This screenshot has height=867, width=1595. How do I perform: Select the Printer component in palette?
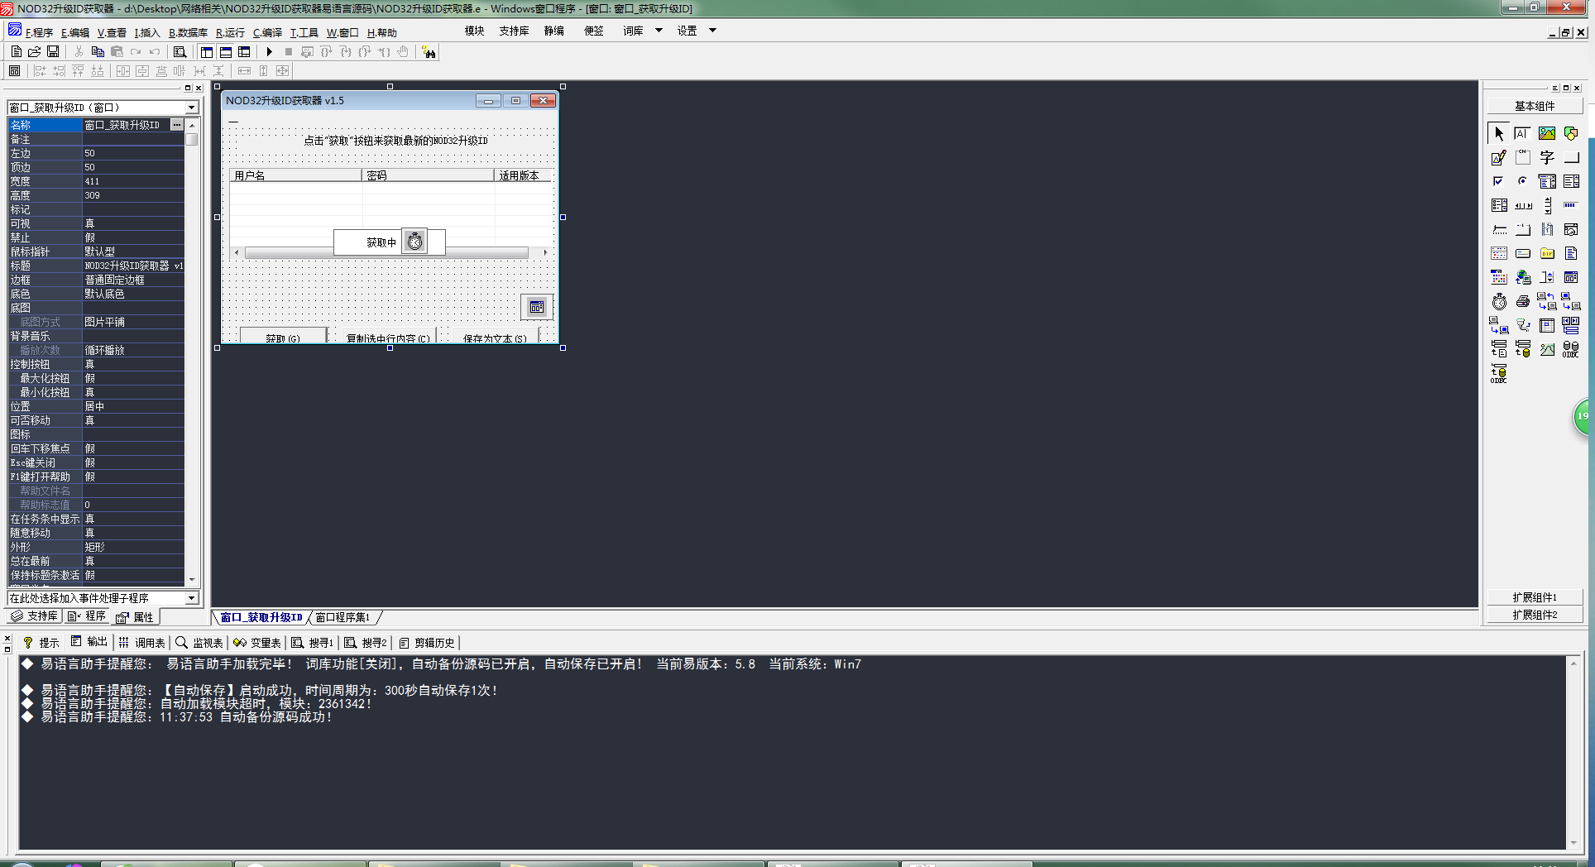(x=1523, y=301)
